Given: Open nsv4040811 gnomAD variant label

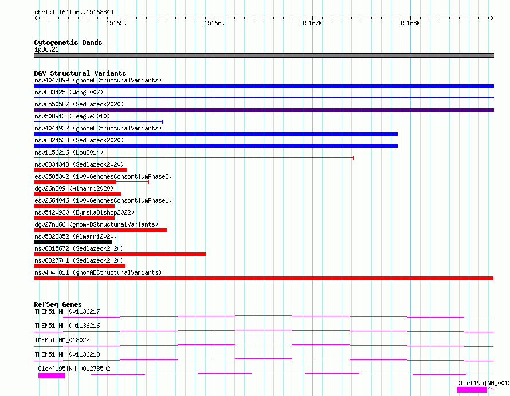Looking at the screenshot, I should pos(98,272).
